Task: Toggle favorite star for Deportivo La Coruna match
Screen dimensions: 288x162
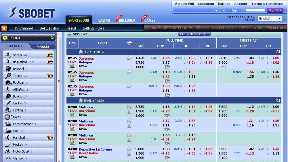Action: coord(129,149)
